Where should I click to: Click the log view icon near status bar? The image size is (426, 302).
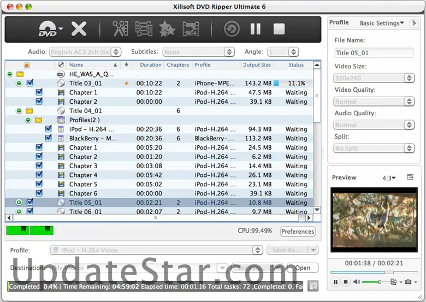(x=313, y=286)
